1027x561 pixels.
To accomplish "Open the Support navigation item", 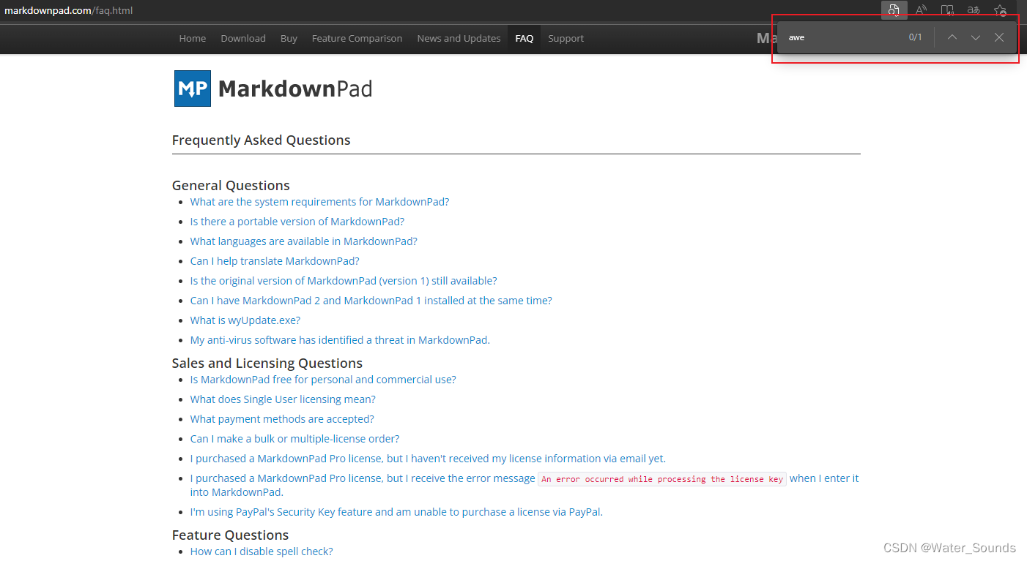I will 566,38.
